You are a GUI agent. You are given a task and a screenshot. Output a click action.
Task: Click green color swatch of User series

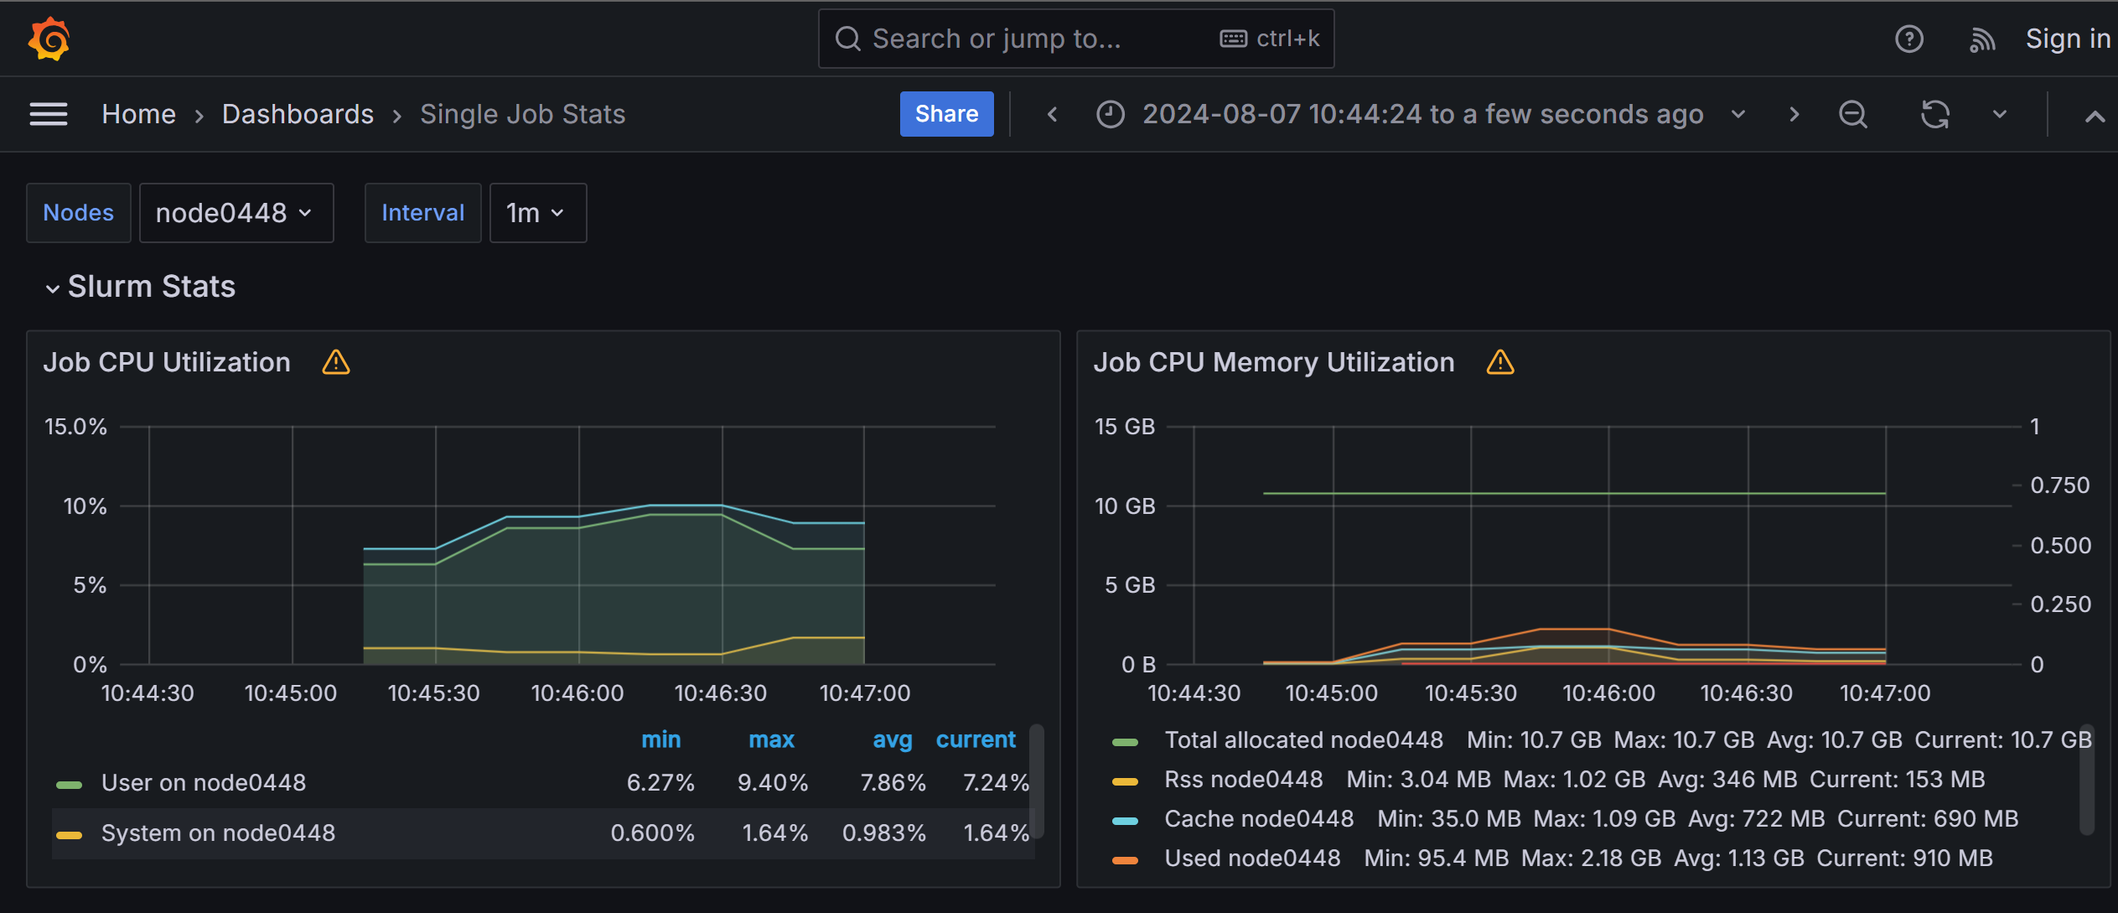69,785
